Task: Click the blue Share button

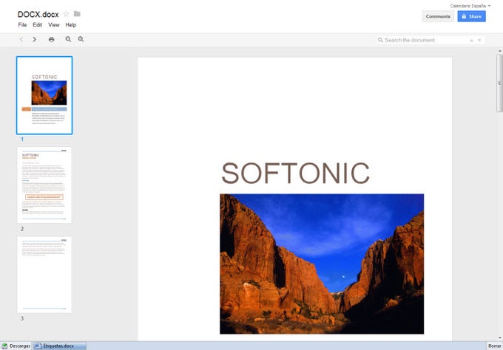Action: [472, 16]
